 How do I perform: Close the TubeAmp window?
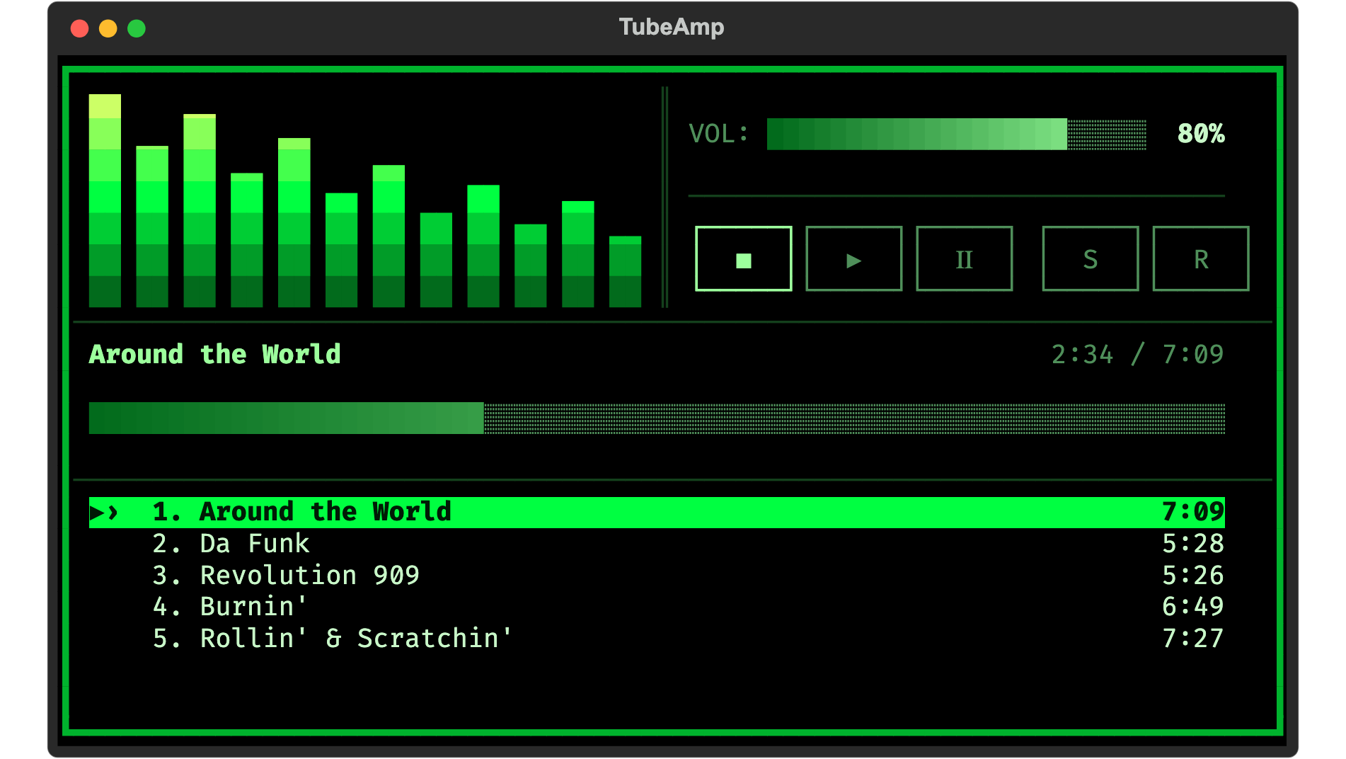pyautogui.click(x=80, y=28)
